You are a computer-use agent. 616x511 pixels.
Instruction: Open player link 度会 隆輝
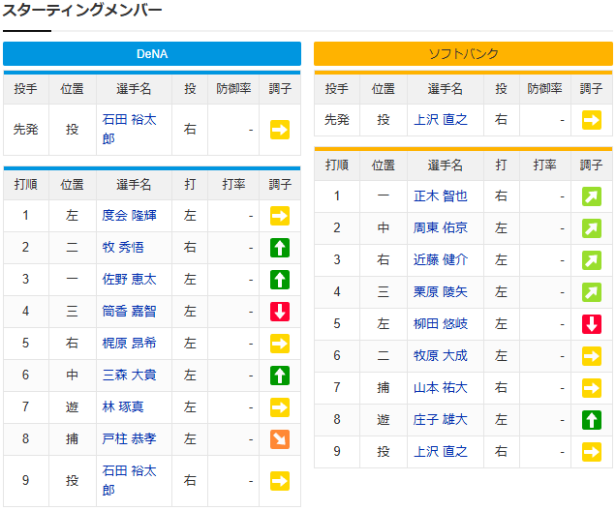coord(129,216)
